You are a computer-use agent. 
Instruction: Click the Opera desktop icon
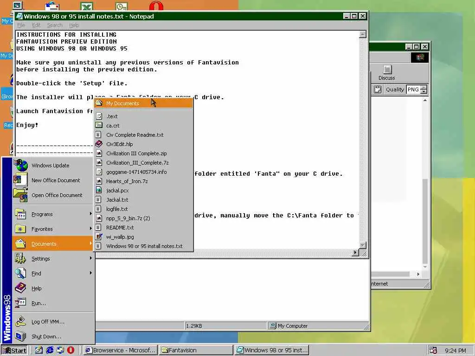click(156, 6)
